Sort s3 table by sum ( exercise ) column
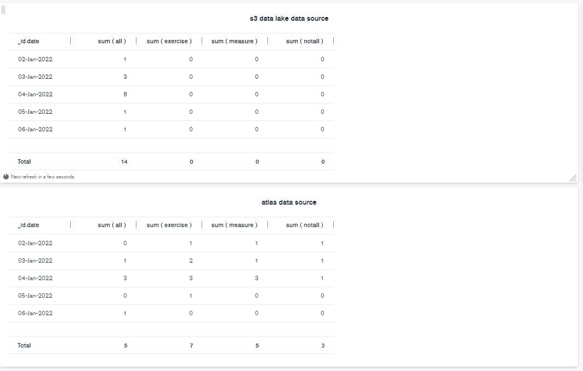The width and height of the screenshot is (583, 371). click(169, 41)
